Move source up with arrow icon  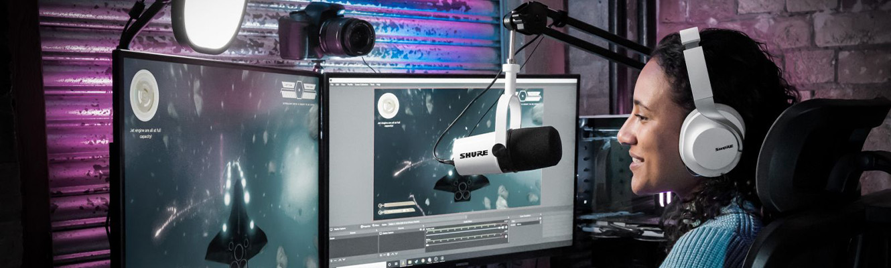click(393, 254)
